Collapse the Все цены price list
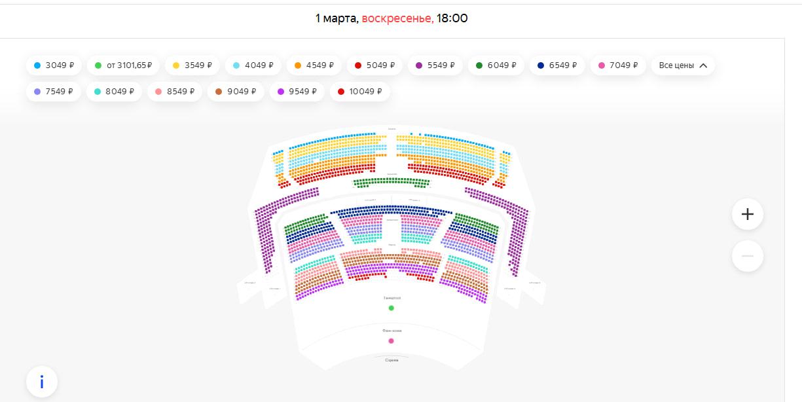 tap(683, 65)
